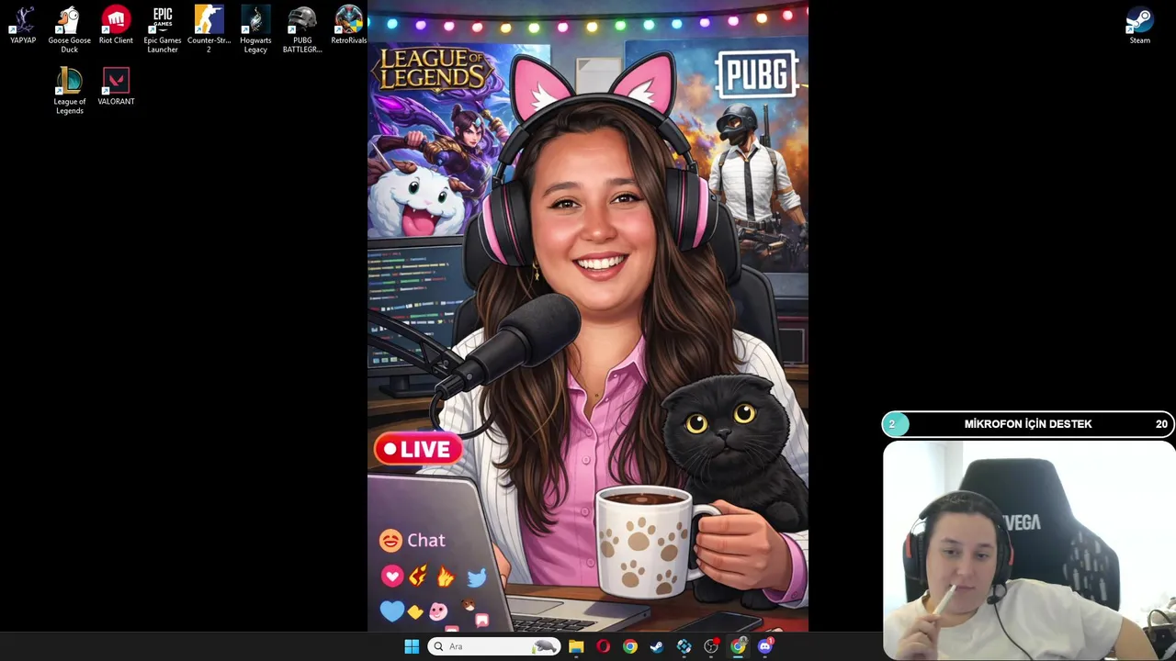Launch Opera browser from the taskbar
This screenshot has height=661, width=1176.
pyautogui.click(x=603, y=646)
